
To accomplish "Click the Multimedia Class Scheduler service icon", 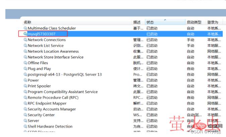I will pyautogui.click(x=25, y=28).
